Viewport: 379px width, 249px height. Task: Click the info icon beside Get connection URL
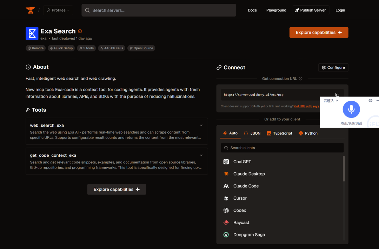[x=300, y=79]
